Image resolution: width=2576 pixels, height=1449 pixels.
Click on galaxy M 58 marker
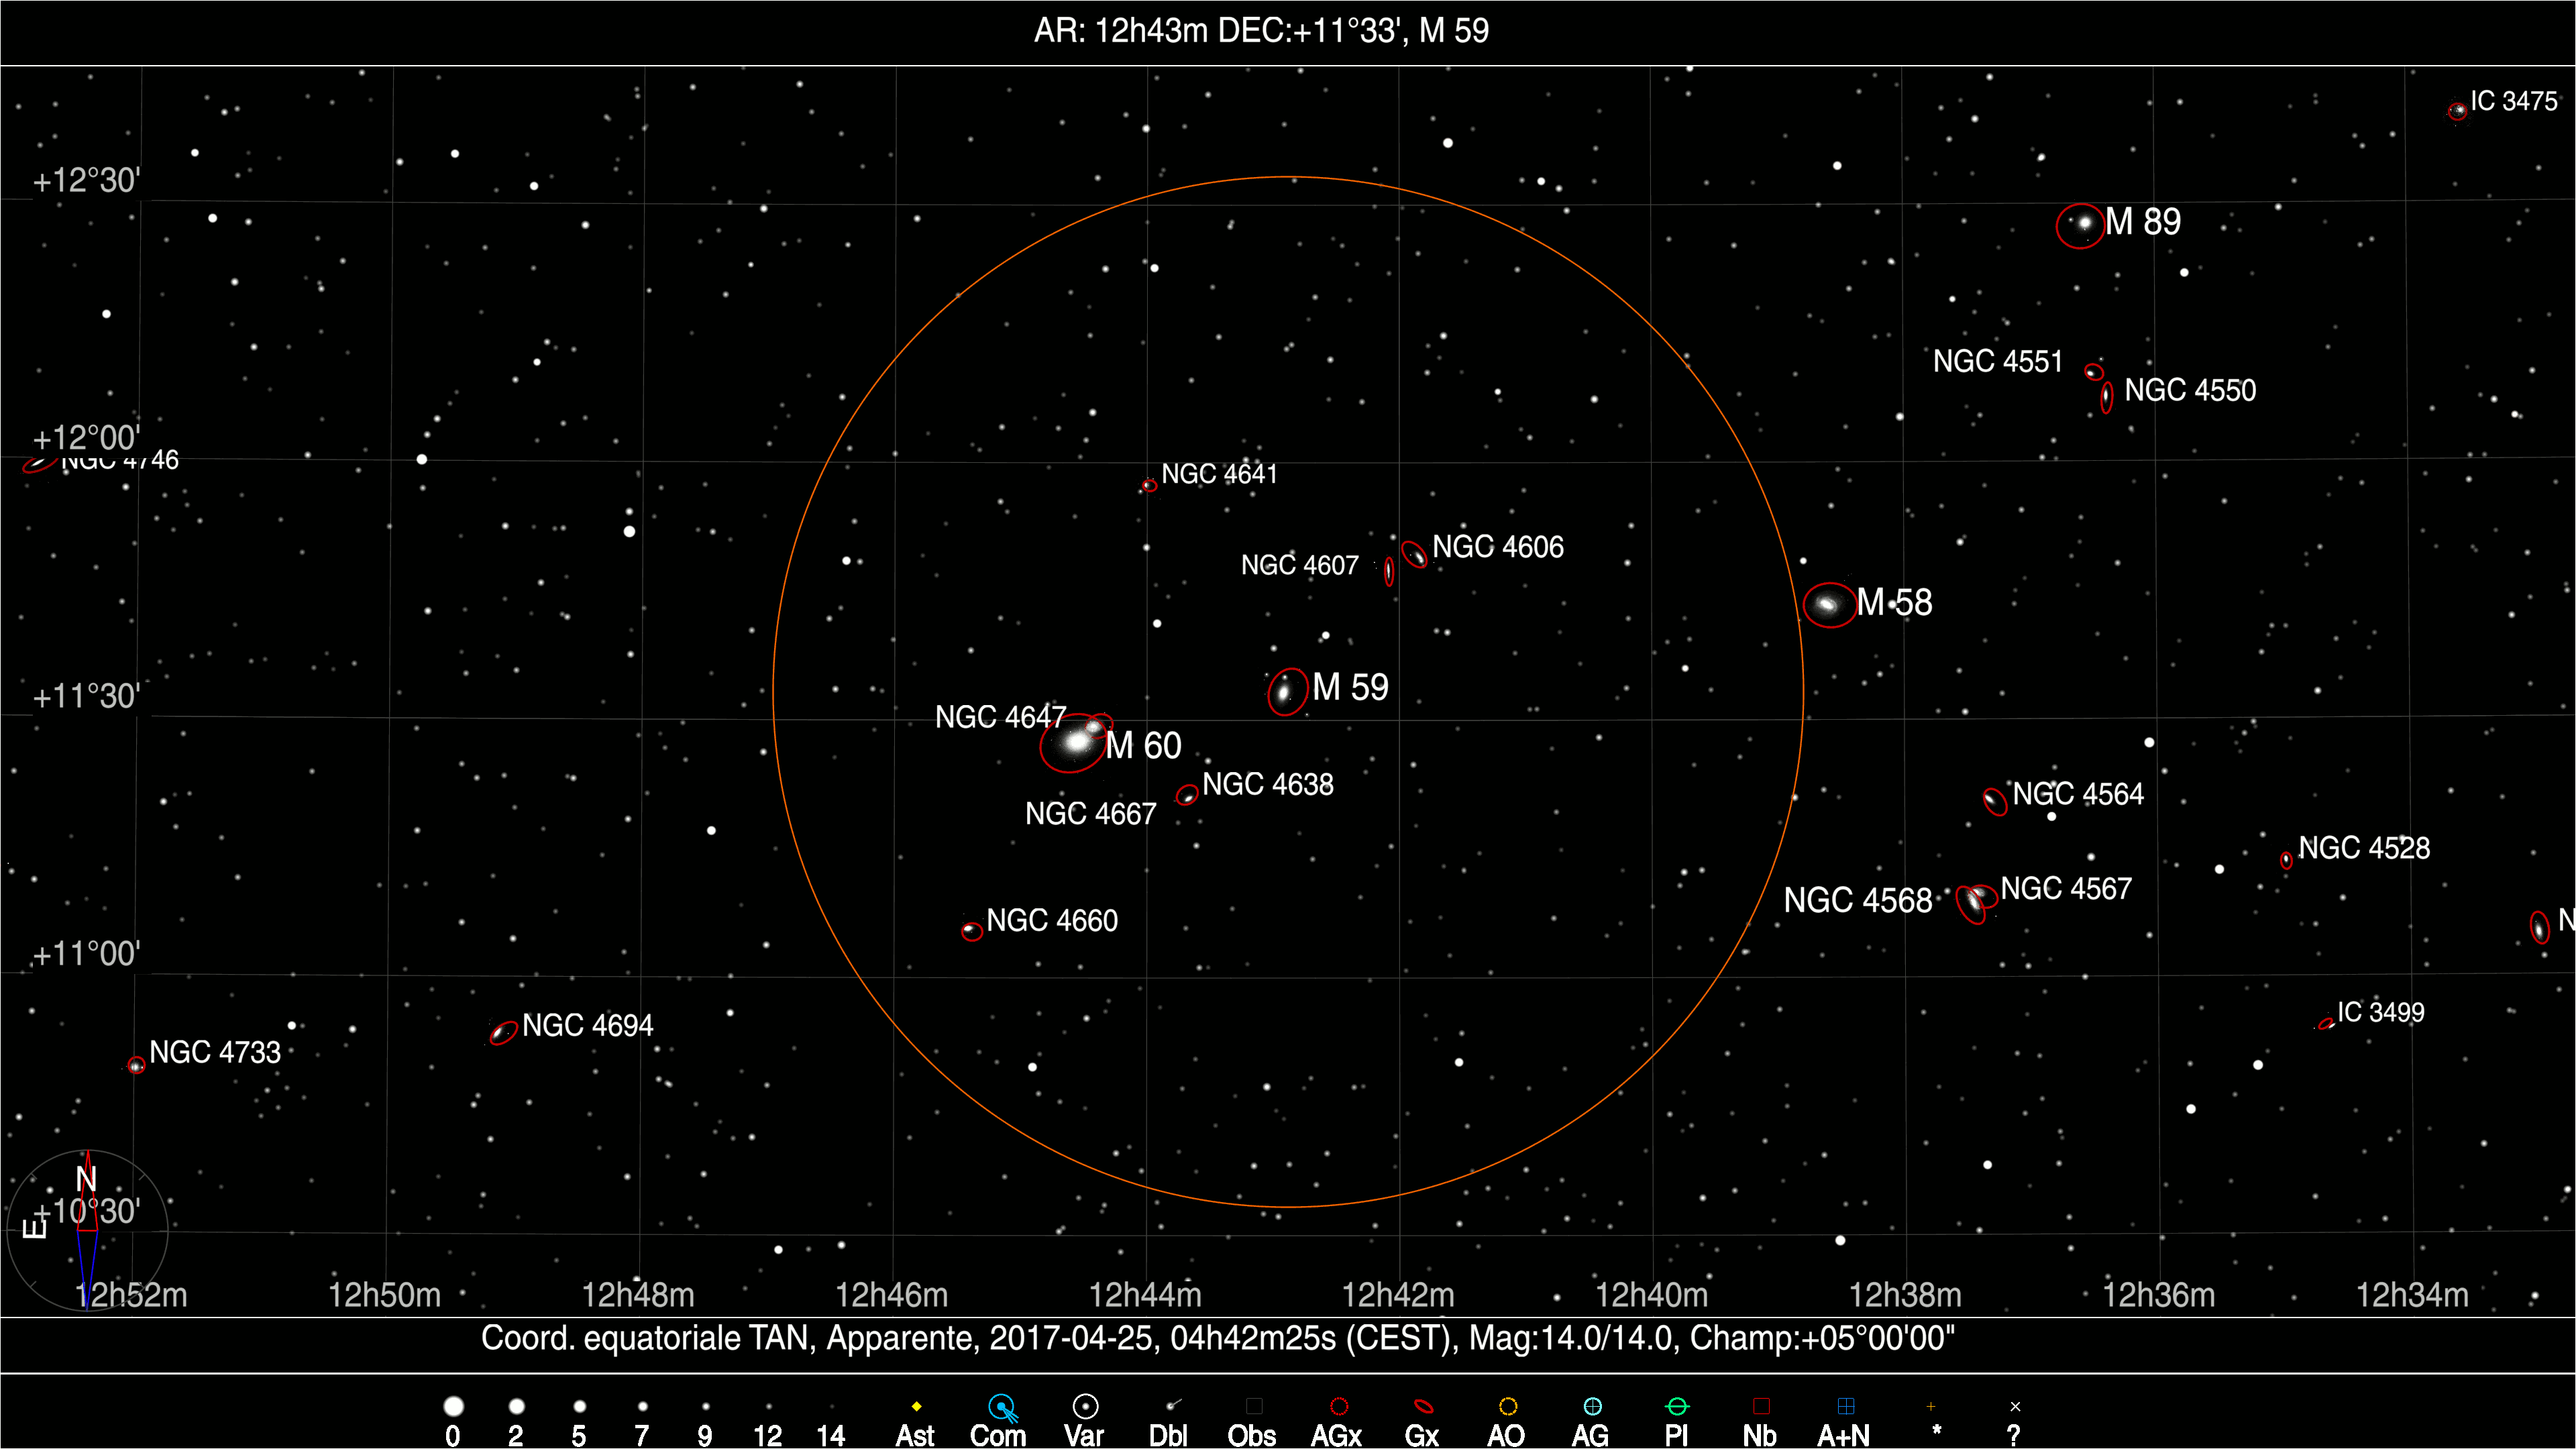pos(1829,604)
